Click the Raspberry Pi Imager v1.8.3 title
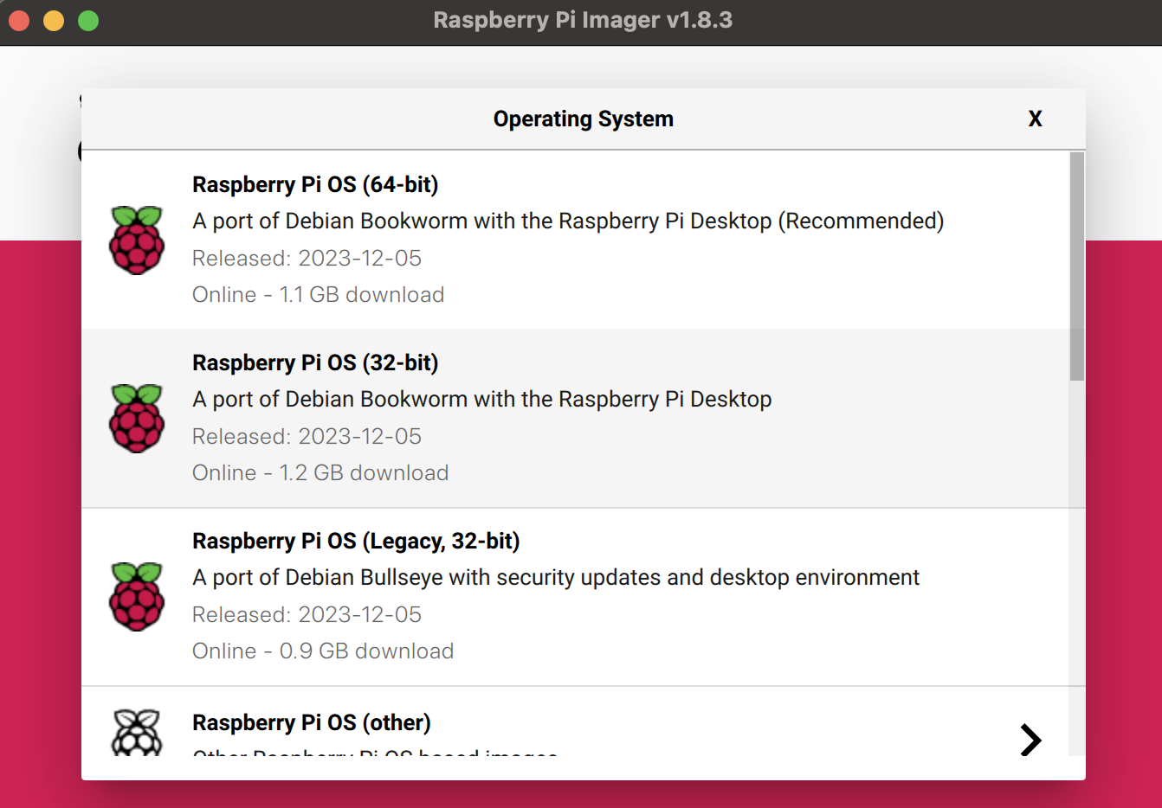 coord(583,20)
